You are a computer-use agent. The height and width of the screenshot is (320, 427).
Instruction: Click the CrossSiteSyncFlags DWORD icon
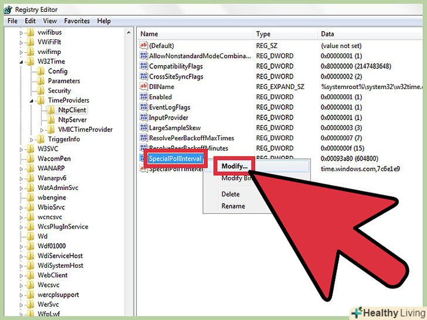tap(144, 76)
